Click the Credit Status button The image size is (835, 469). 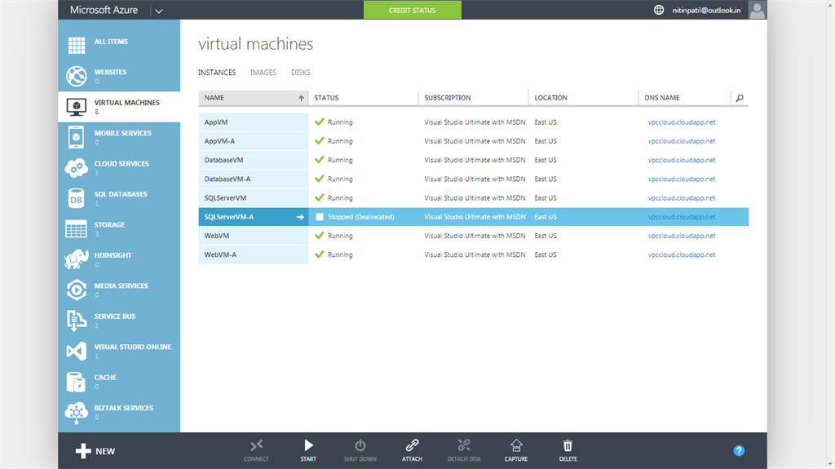(x=412, y=11)
